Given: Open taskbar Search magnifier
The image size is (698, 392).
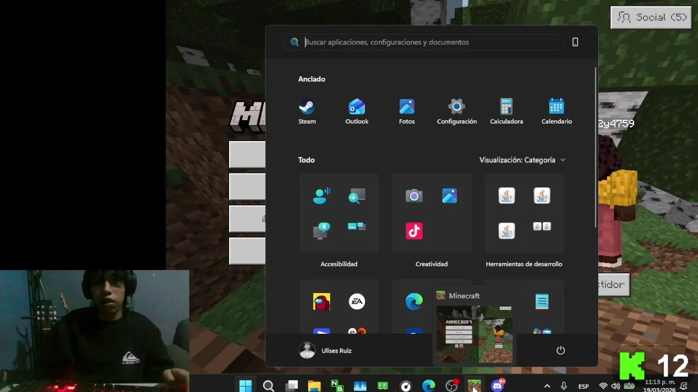Looking at the screenshot, I should (x=268, y=385).
